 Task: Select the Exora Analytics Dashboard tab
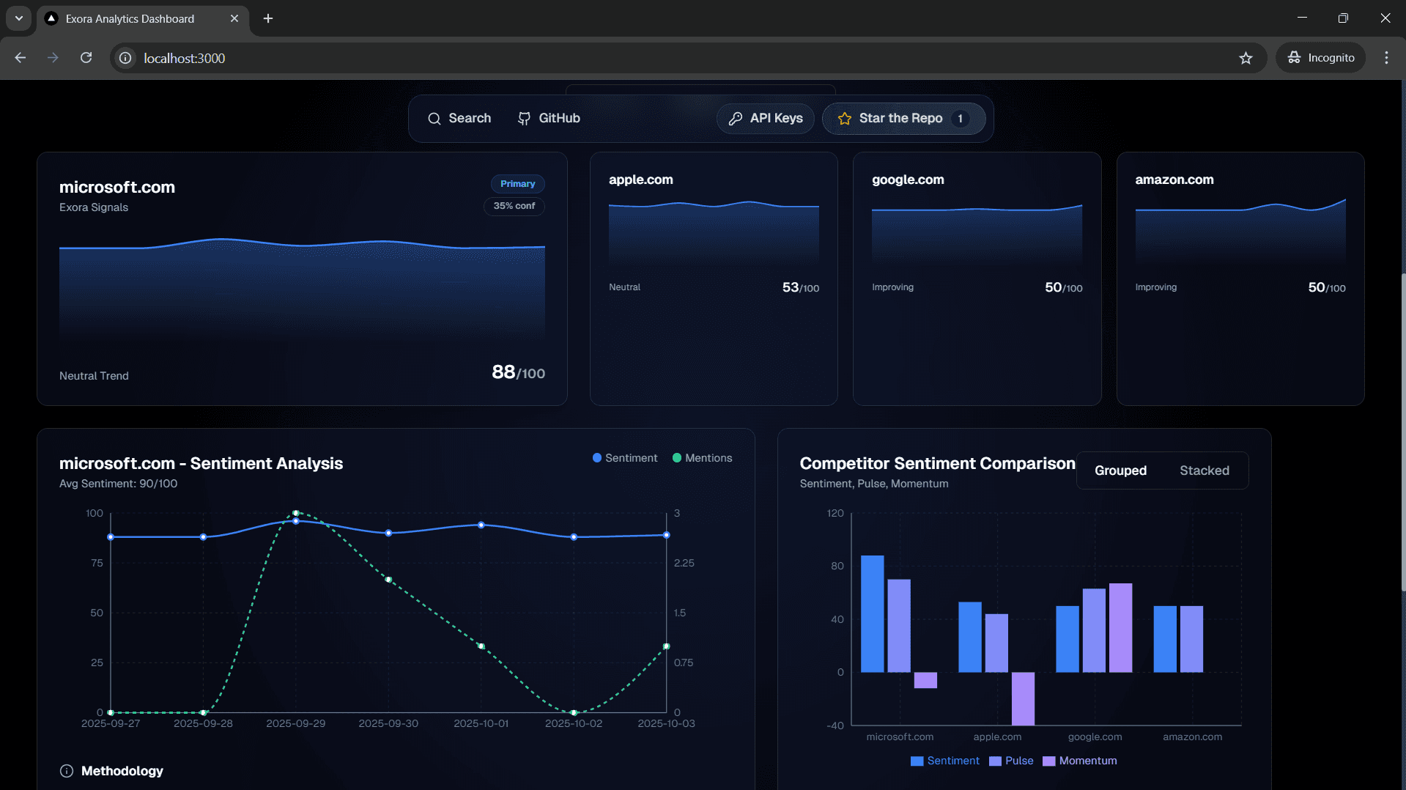point(130,19)
